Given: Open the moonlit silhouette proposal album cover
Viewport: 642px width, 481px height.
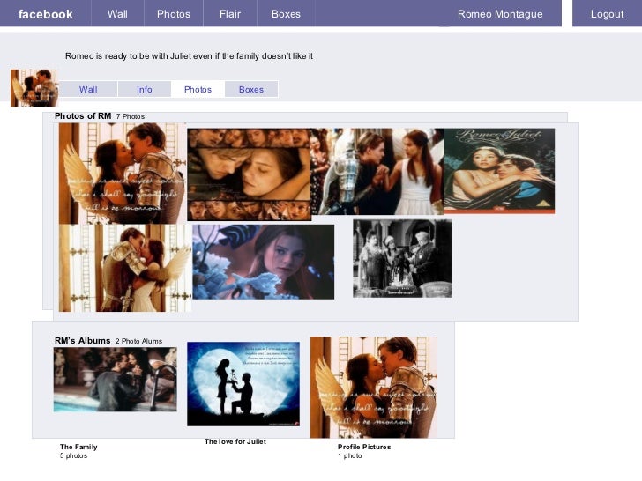Looking at the screenshot, I should tap(243, 384).
